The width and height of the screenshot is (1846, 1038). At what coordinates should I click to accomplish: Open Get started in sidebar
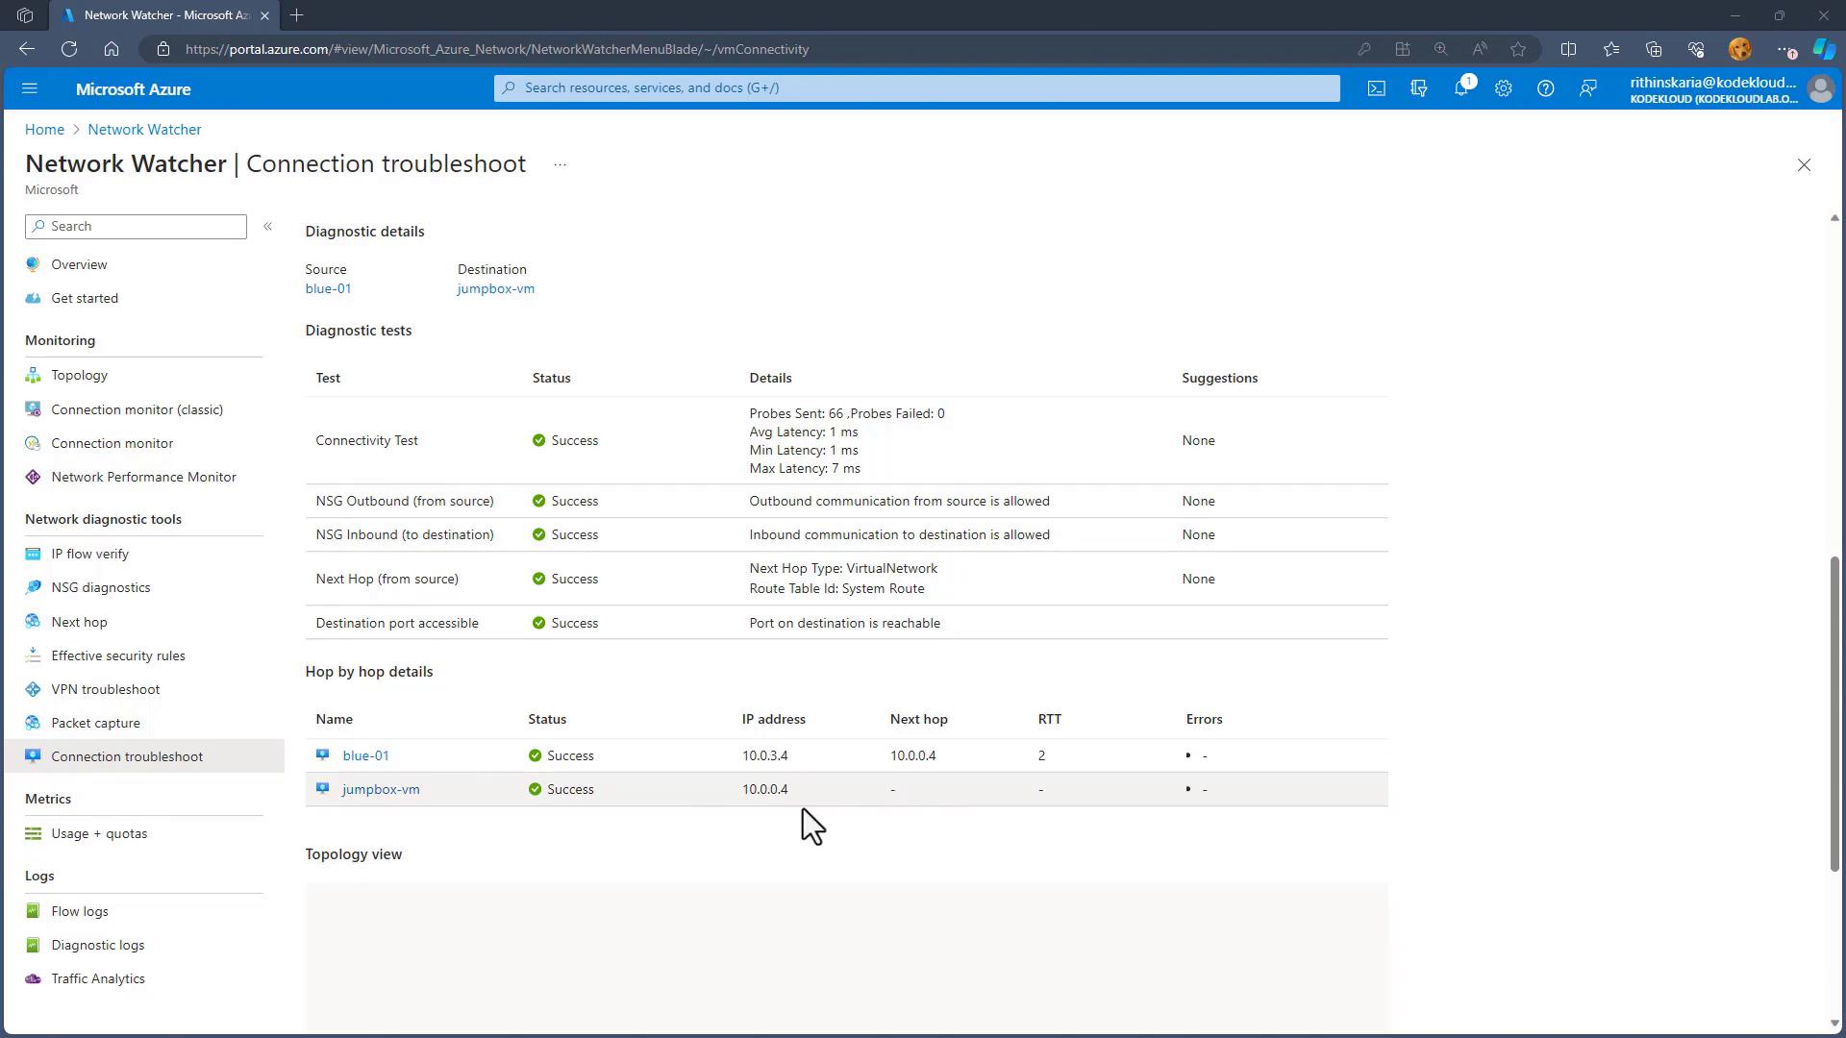click(85, 298)
